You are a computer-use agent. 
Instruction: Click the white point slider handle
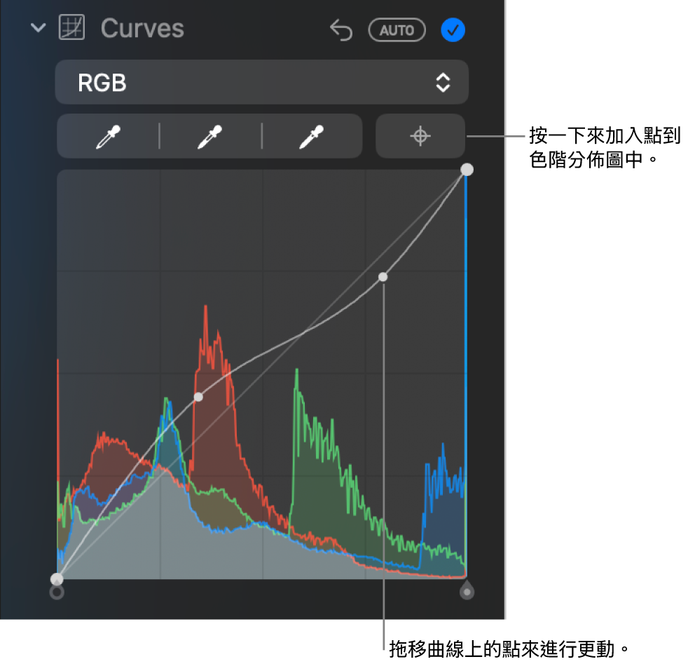click(x=467, y=590)
